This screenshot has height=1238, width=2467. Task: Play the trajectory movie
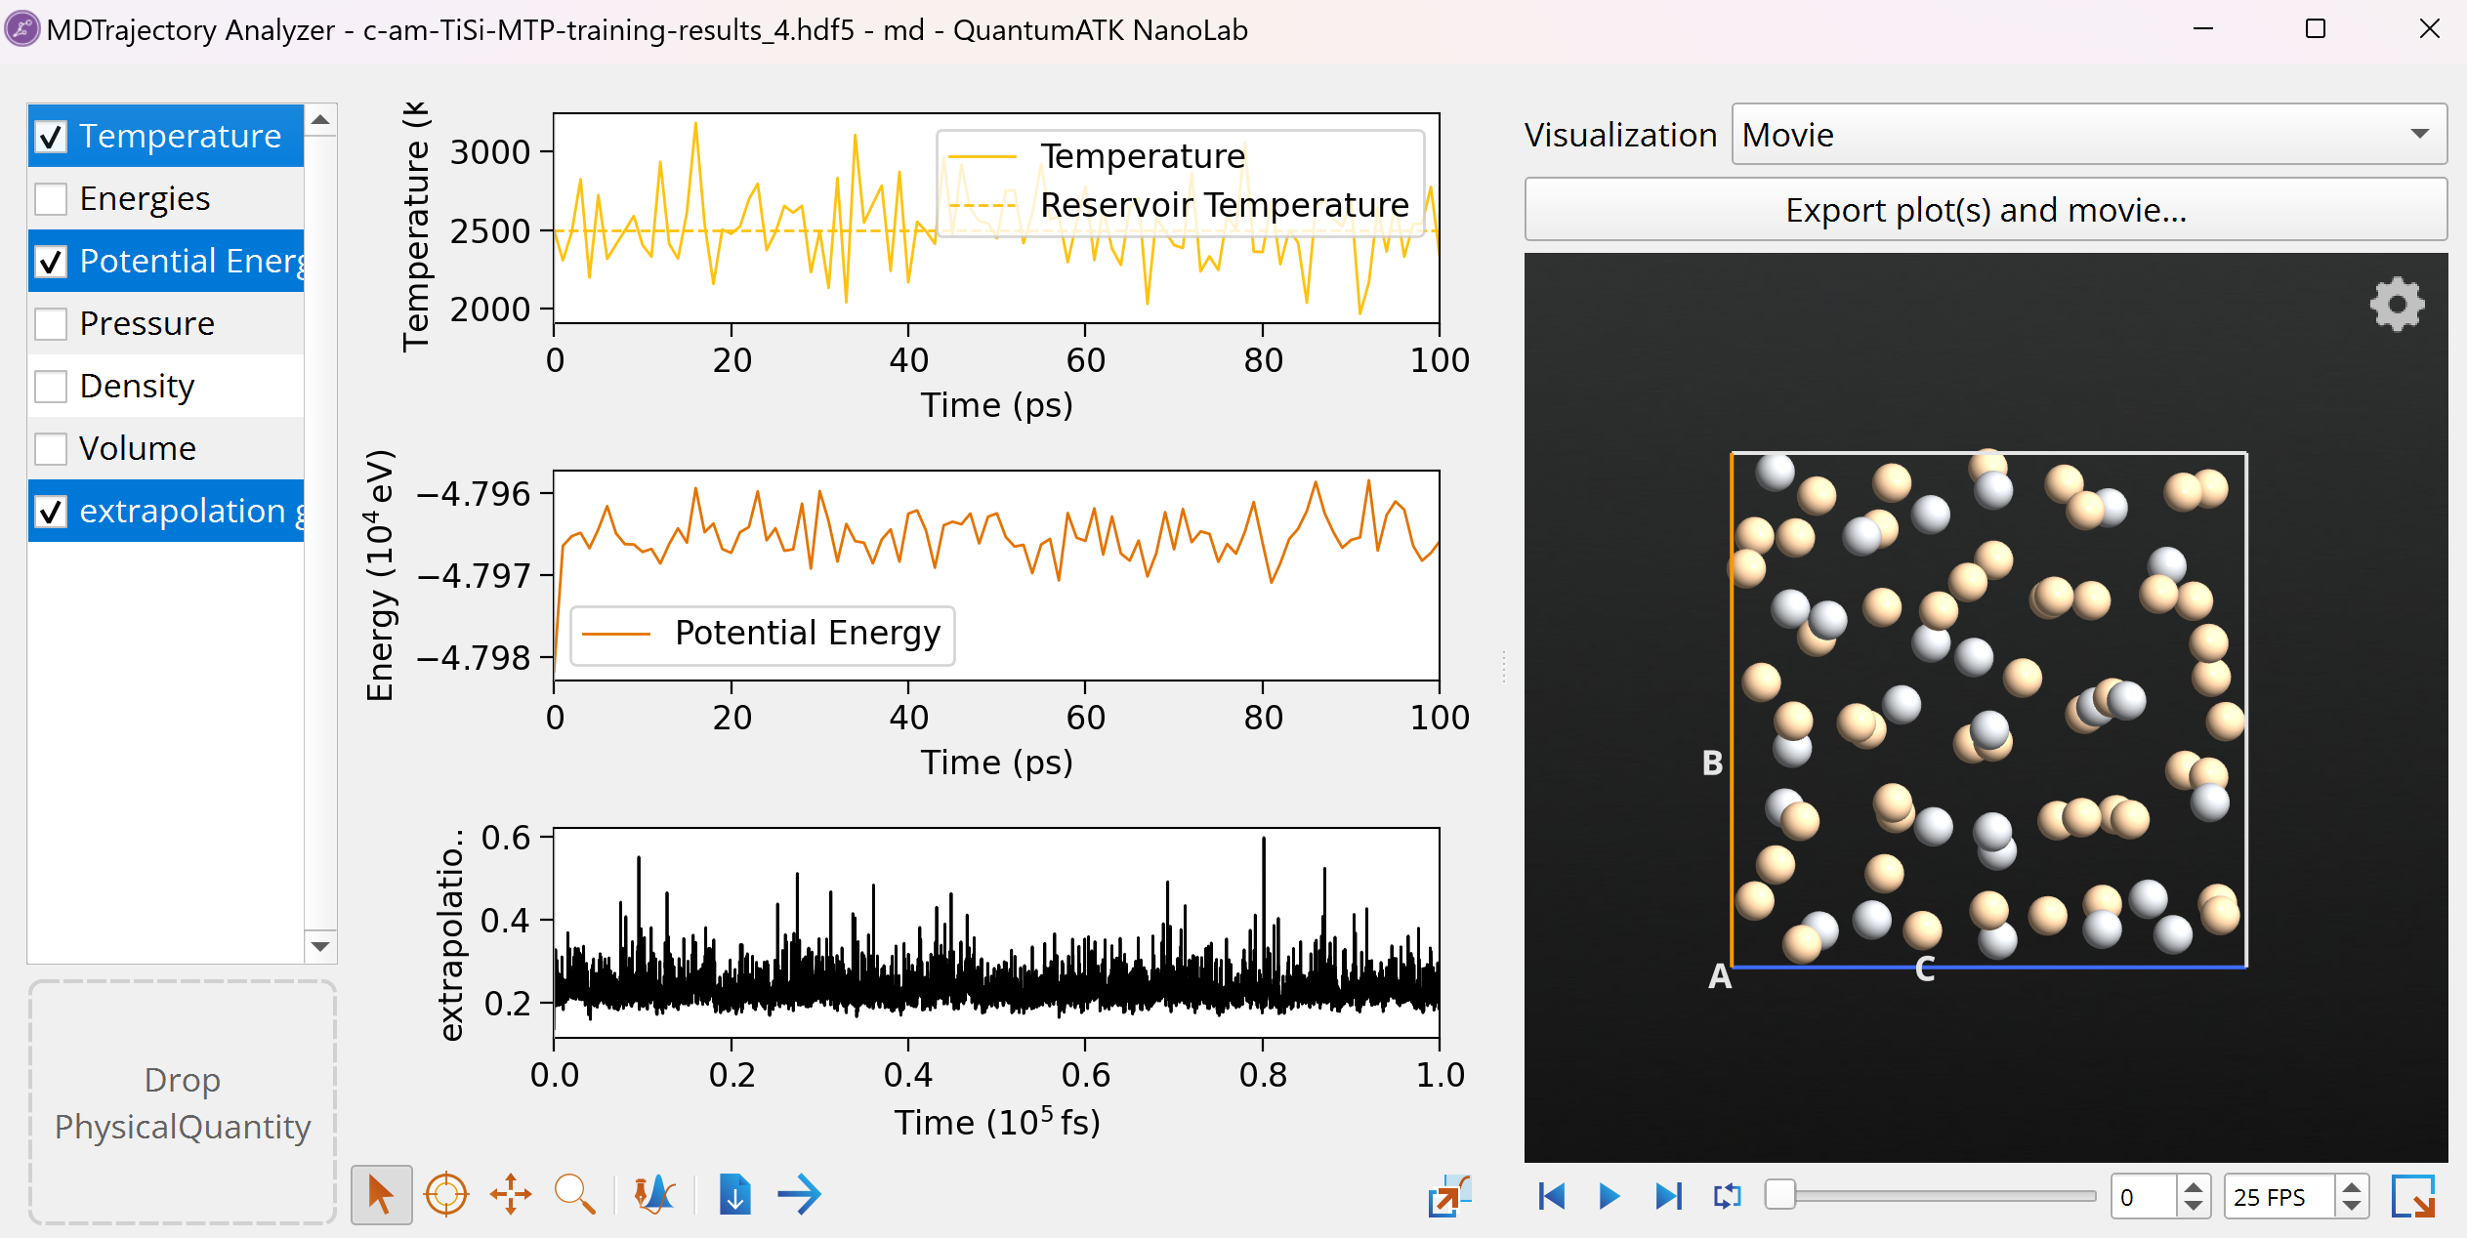click(x=1609, y=1196)
